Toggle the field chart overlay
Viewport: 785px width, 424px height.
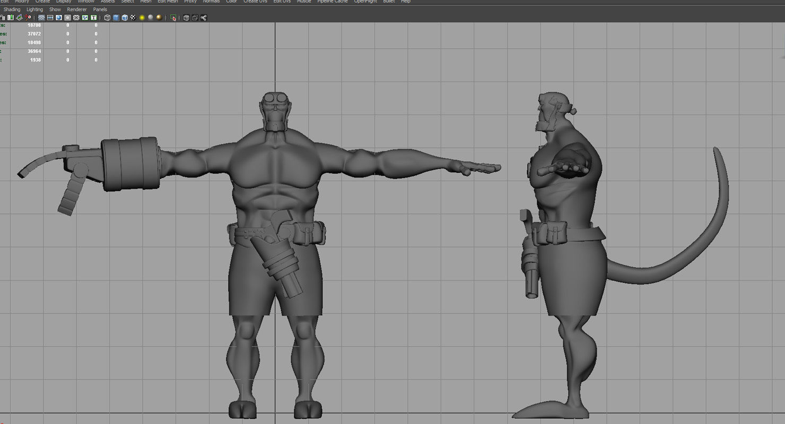tap(76, 17)
